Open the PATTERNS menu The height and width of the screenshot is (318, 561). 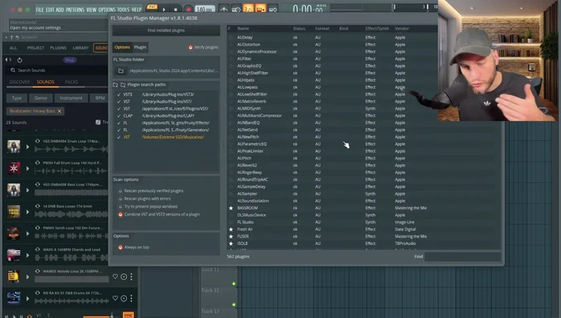[x=75, y=10]
